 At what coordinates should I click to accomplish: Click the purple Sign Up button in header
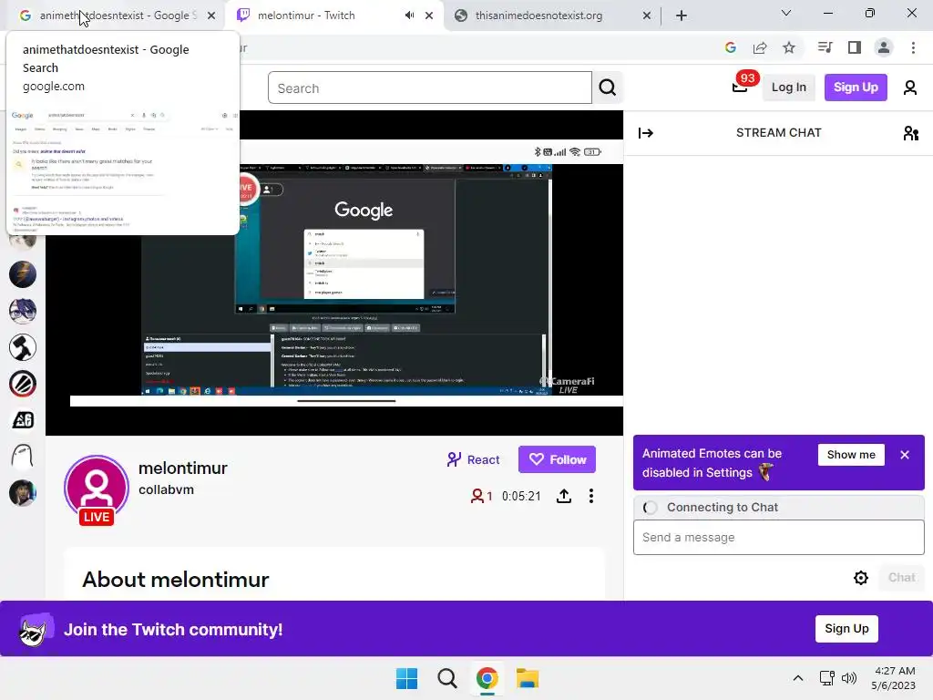[x=856, y=87]
